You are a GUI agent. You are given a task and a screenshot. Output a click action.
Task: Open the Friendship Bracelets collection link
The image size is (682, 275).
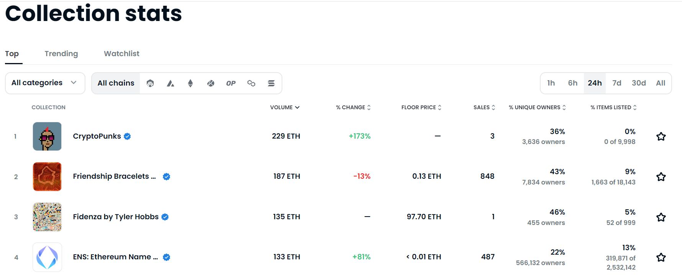coord(114,176)
